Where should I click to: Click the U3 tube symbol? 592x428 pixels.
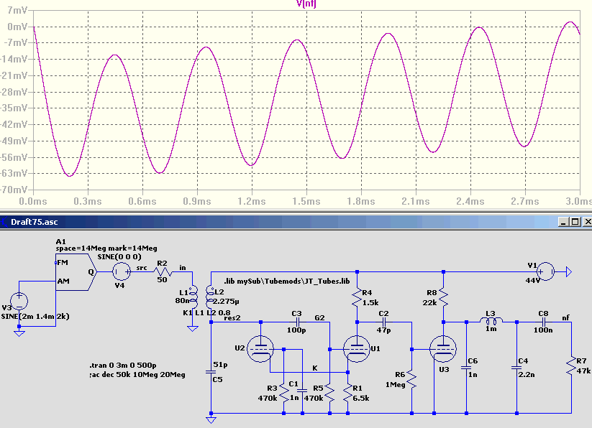pyautogui.click(x=443, y=349)
